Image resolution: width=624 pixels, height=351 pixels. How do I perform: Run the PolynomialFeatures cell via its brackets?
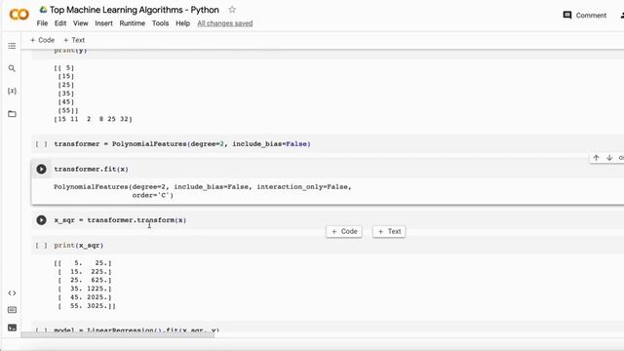pyautogui.click(x=41, y=144)
